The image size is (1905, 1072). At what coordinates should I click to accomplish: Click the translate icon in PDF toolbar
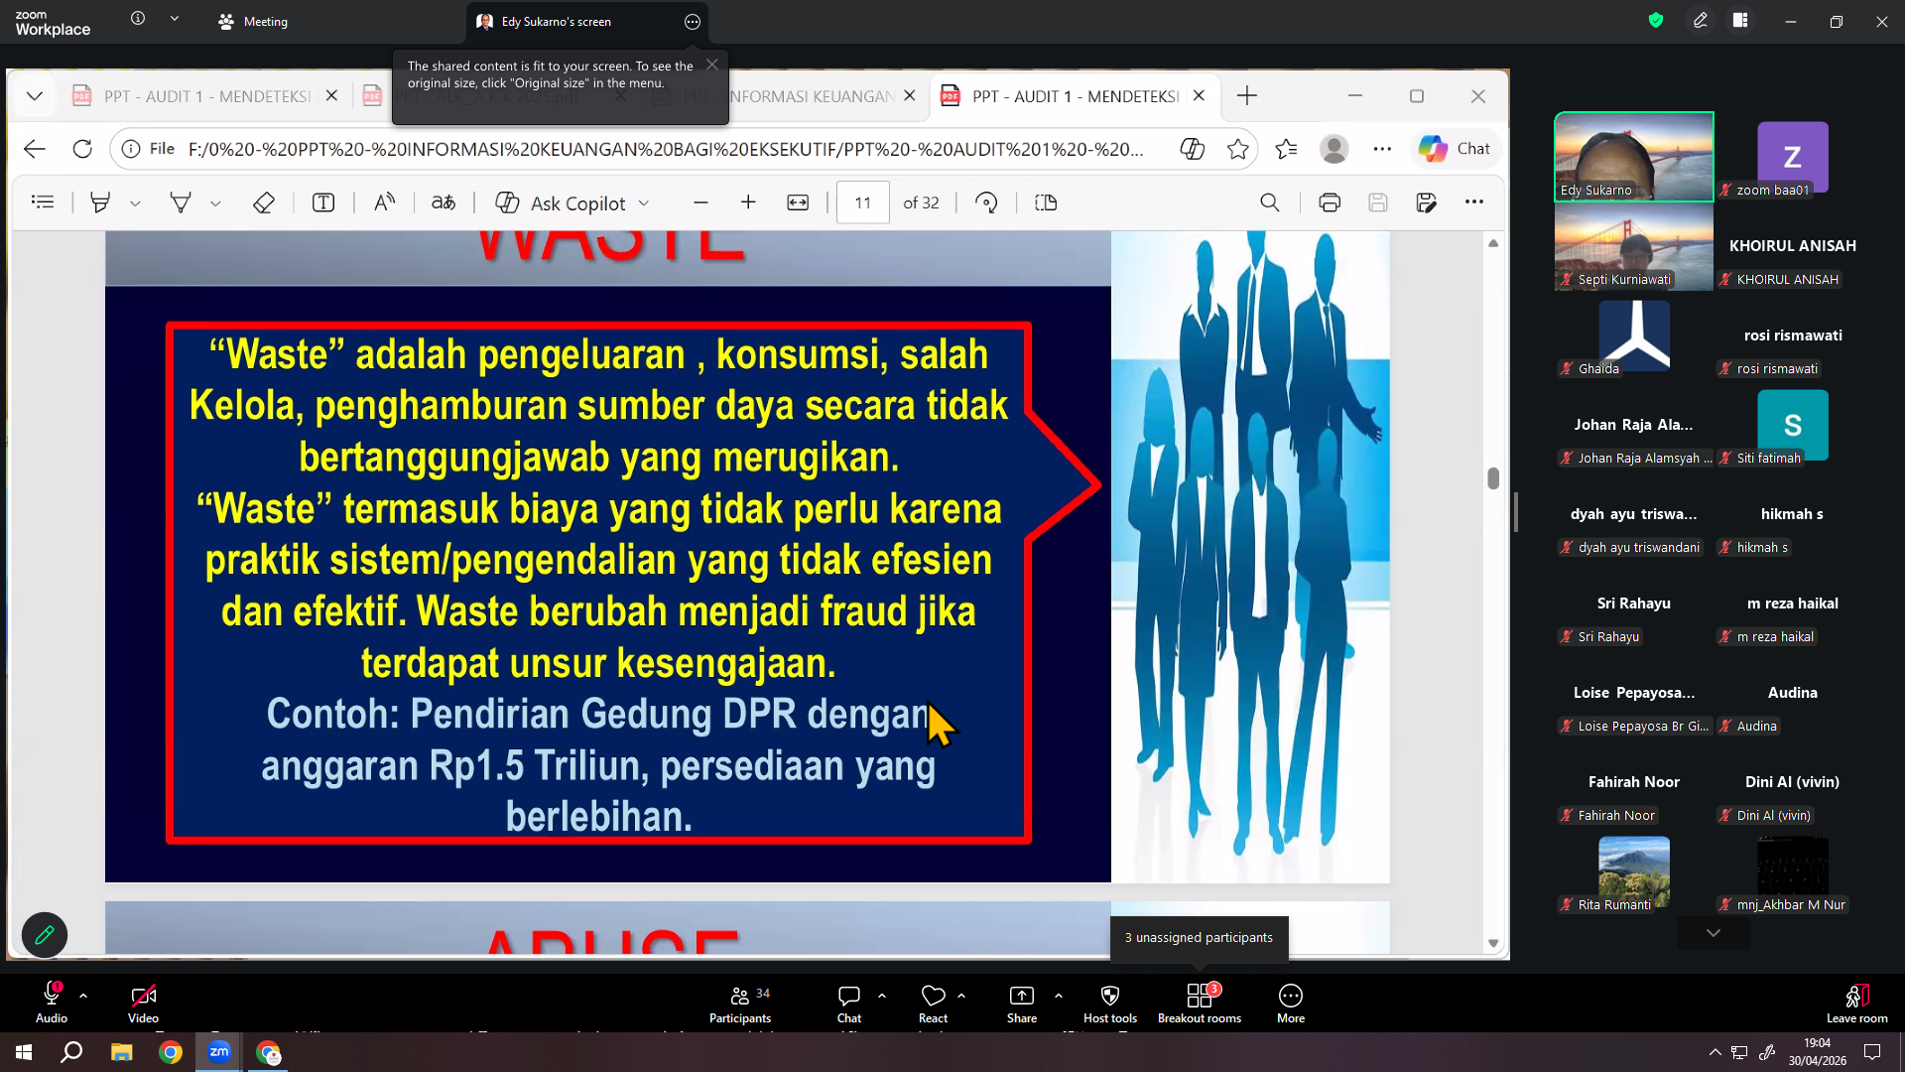[444, 202]
